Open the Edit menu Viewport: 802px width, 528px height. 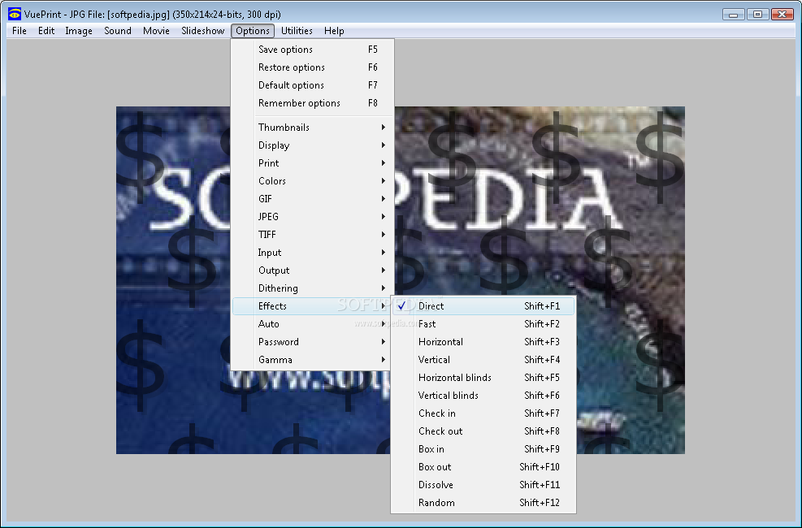click(x=46, y=31)
